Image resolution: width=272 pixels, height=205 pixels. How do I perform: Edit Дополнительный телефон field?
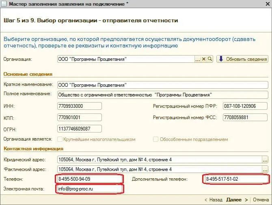tap(236, 179)
